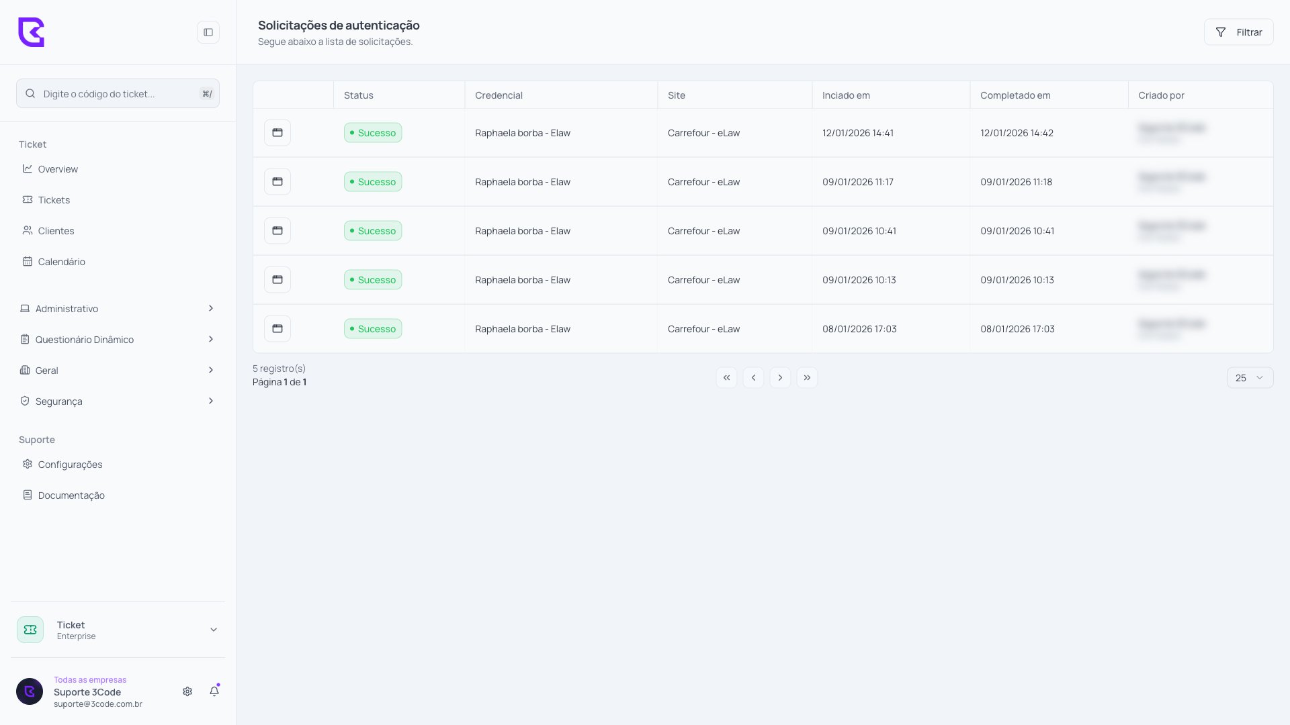Open the Overview menu item
This screenshot has width=1290, height=725.
(118, 169)
